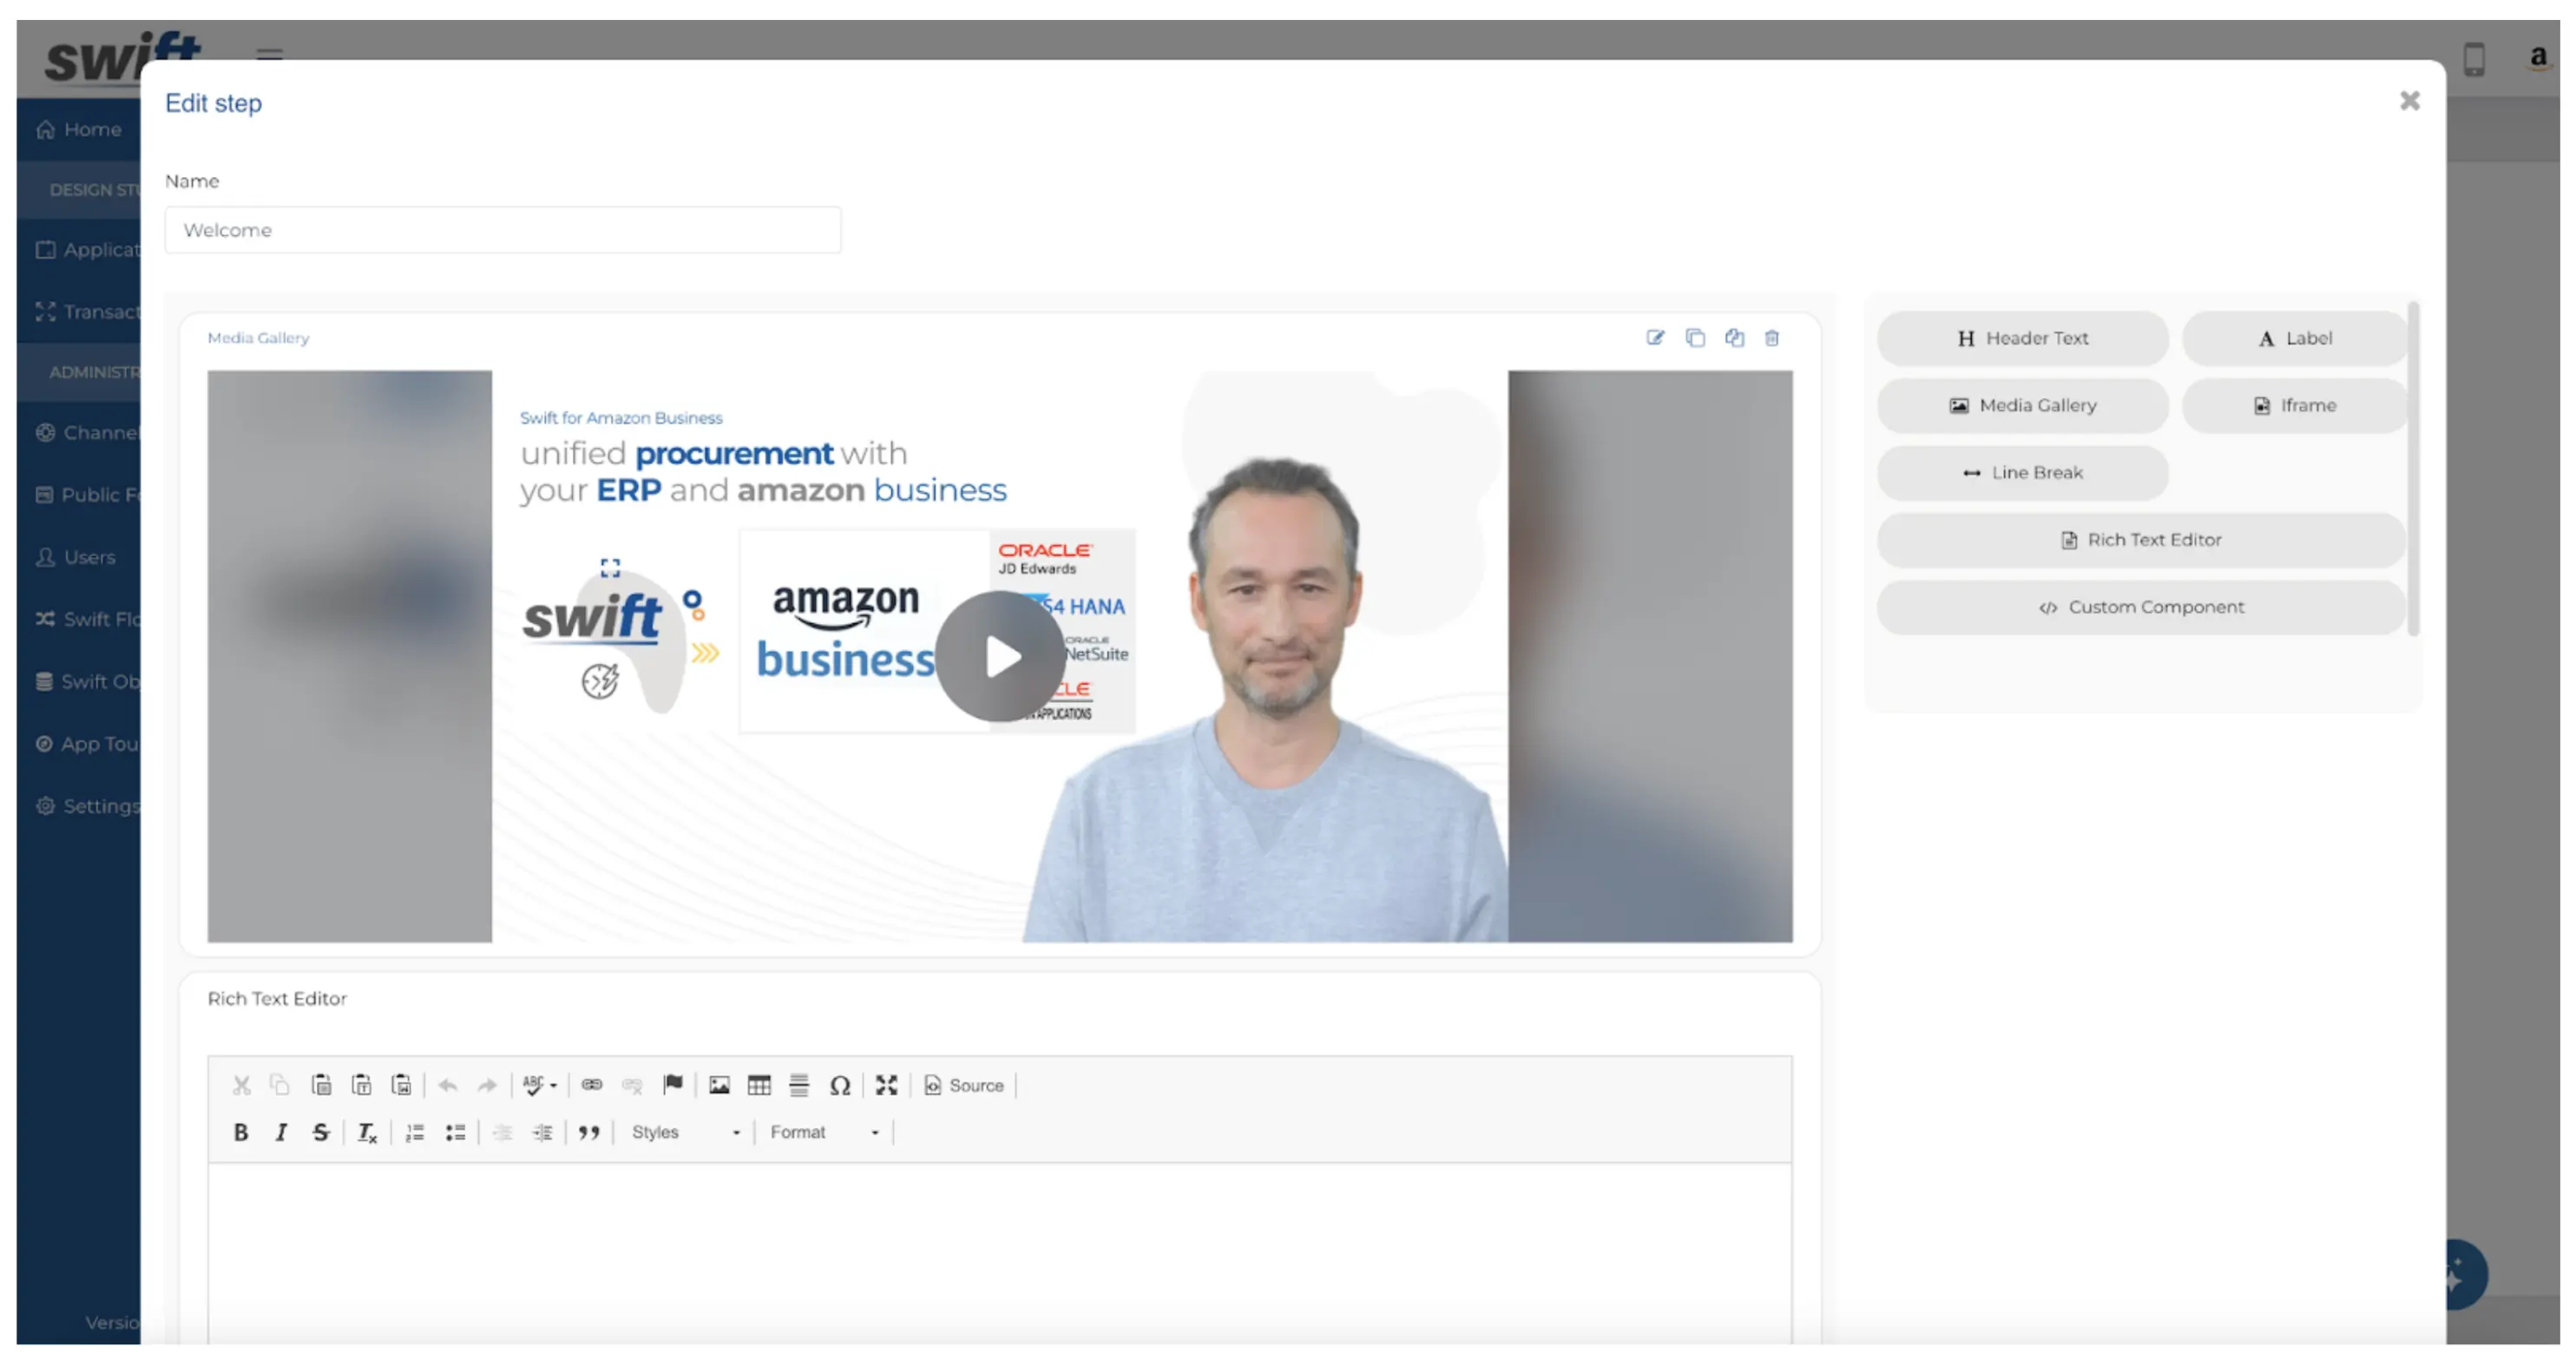Copy the Media Gallery component
Viewport: 2576px width, 1366px height.
[x=1695, y=338]
